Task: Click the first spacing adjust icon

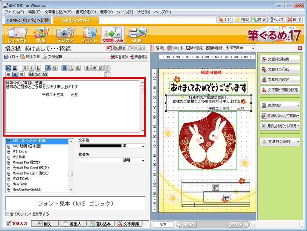Action: (x=32, y=74)
